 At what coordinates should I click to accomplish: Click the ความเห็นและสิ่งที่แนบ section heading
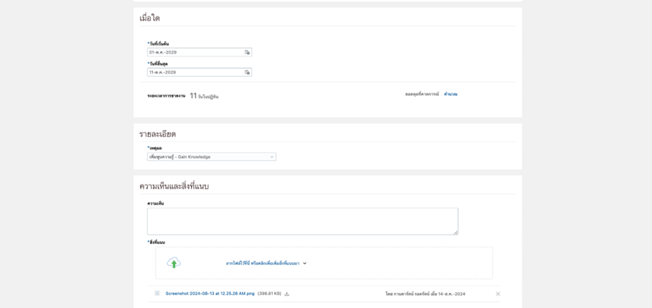click(x=174, y=186)
